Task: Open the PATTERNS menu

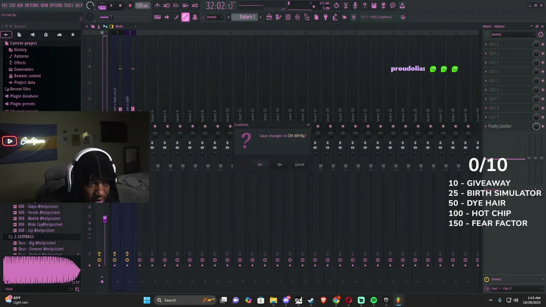Action: [x=32, y=6]
